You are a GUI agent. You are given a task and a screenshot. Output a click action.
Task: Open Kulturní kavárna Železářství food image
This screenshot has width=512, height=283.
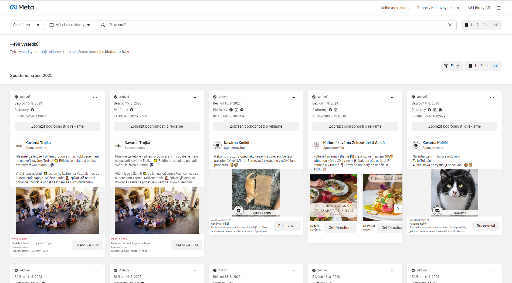[x=333, y=197]
